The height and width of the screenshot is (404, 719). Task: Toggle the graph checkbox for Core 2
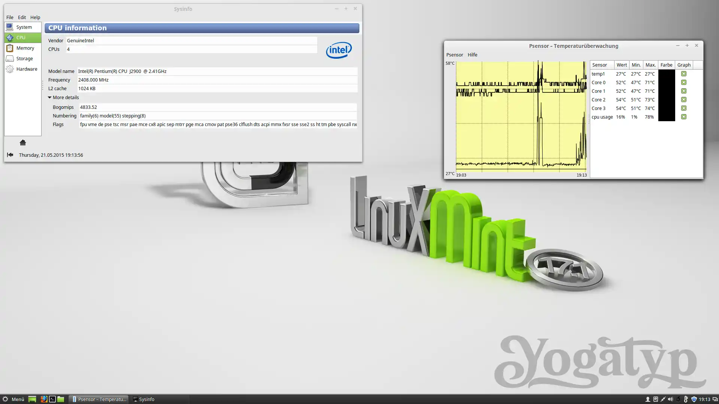pyautogui.click(x=684, y=100)
